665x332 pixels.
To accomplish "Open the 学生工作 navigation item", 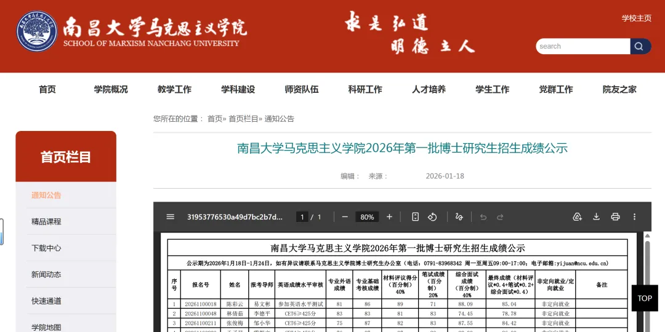I will pos(493,89).
